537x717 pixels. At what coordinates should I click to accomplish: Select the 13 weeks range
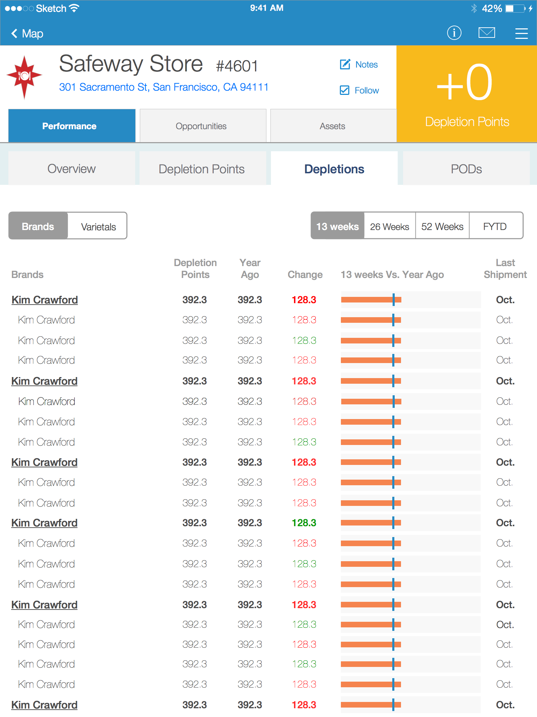[337, 226]
